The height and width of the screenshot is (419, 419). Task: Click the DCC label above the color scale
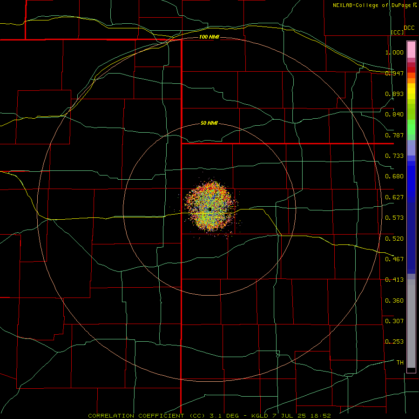tap(409, 28)
